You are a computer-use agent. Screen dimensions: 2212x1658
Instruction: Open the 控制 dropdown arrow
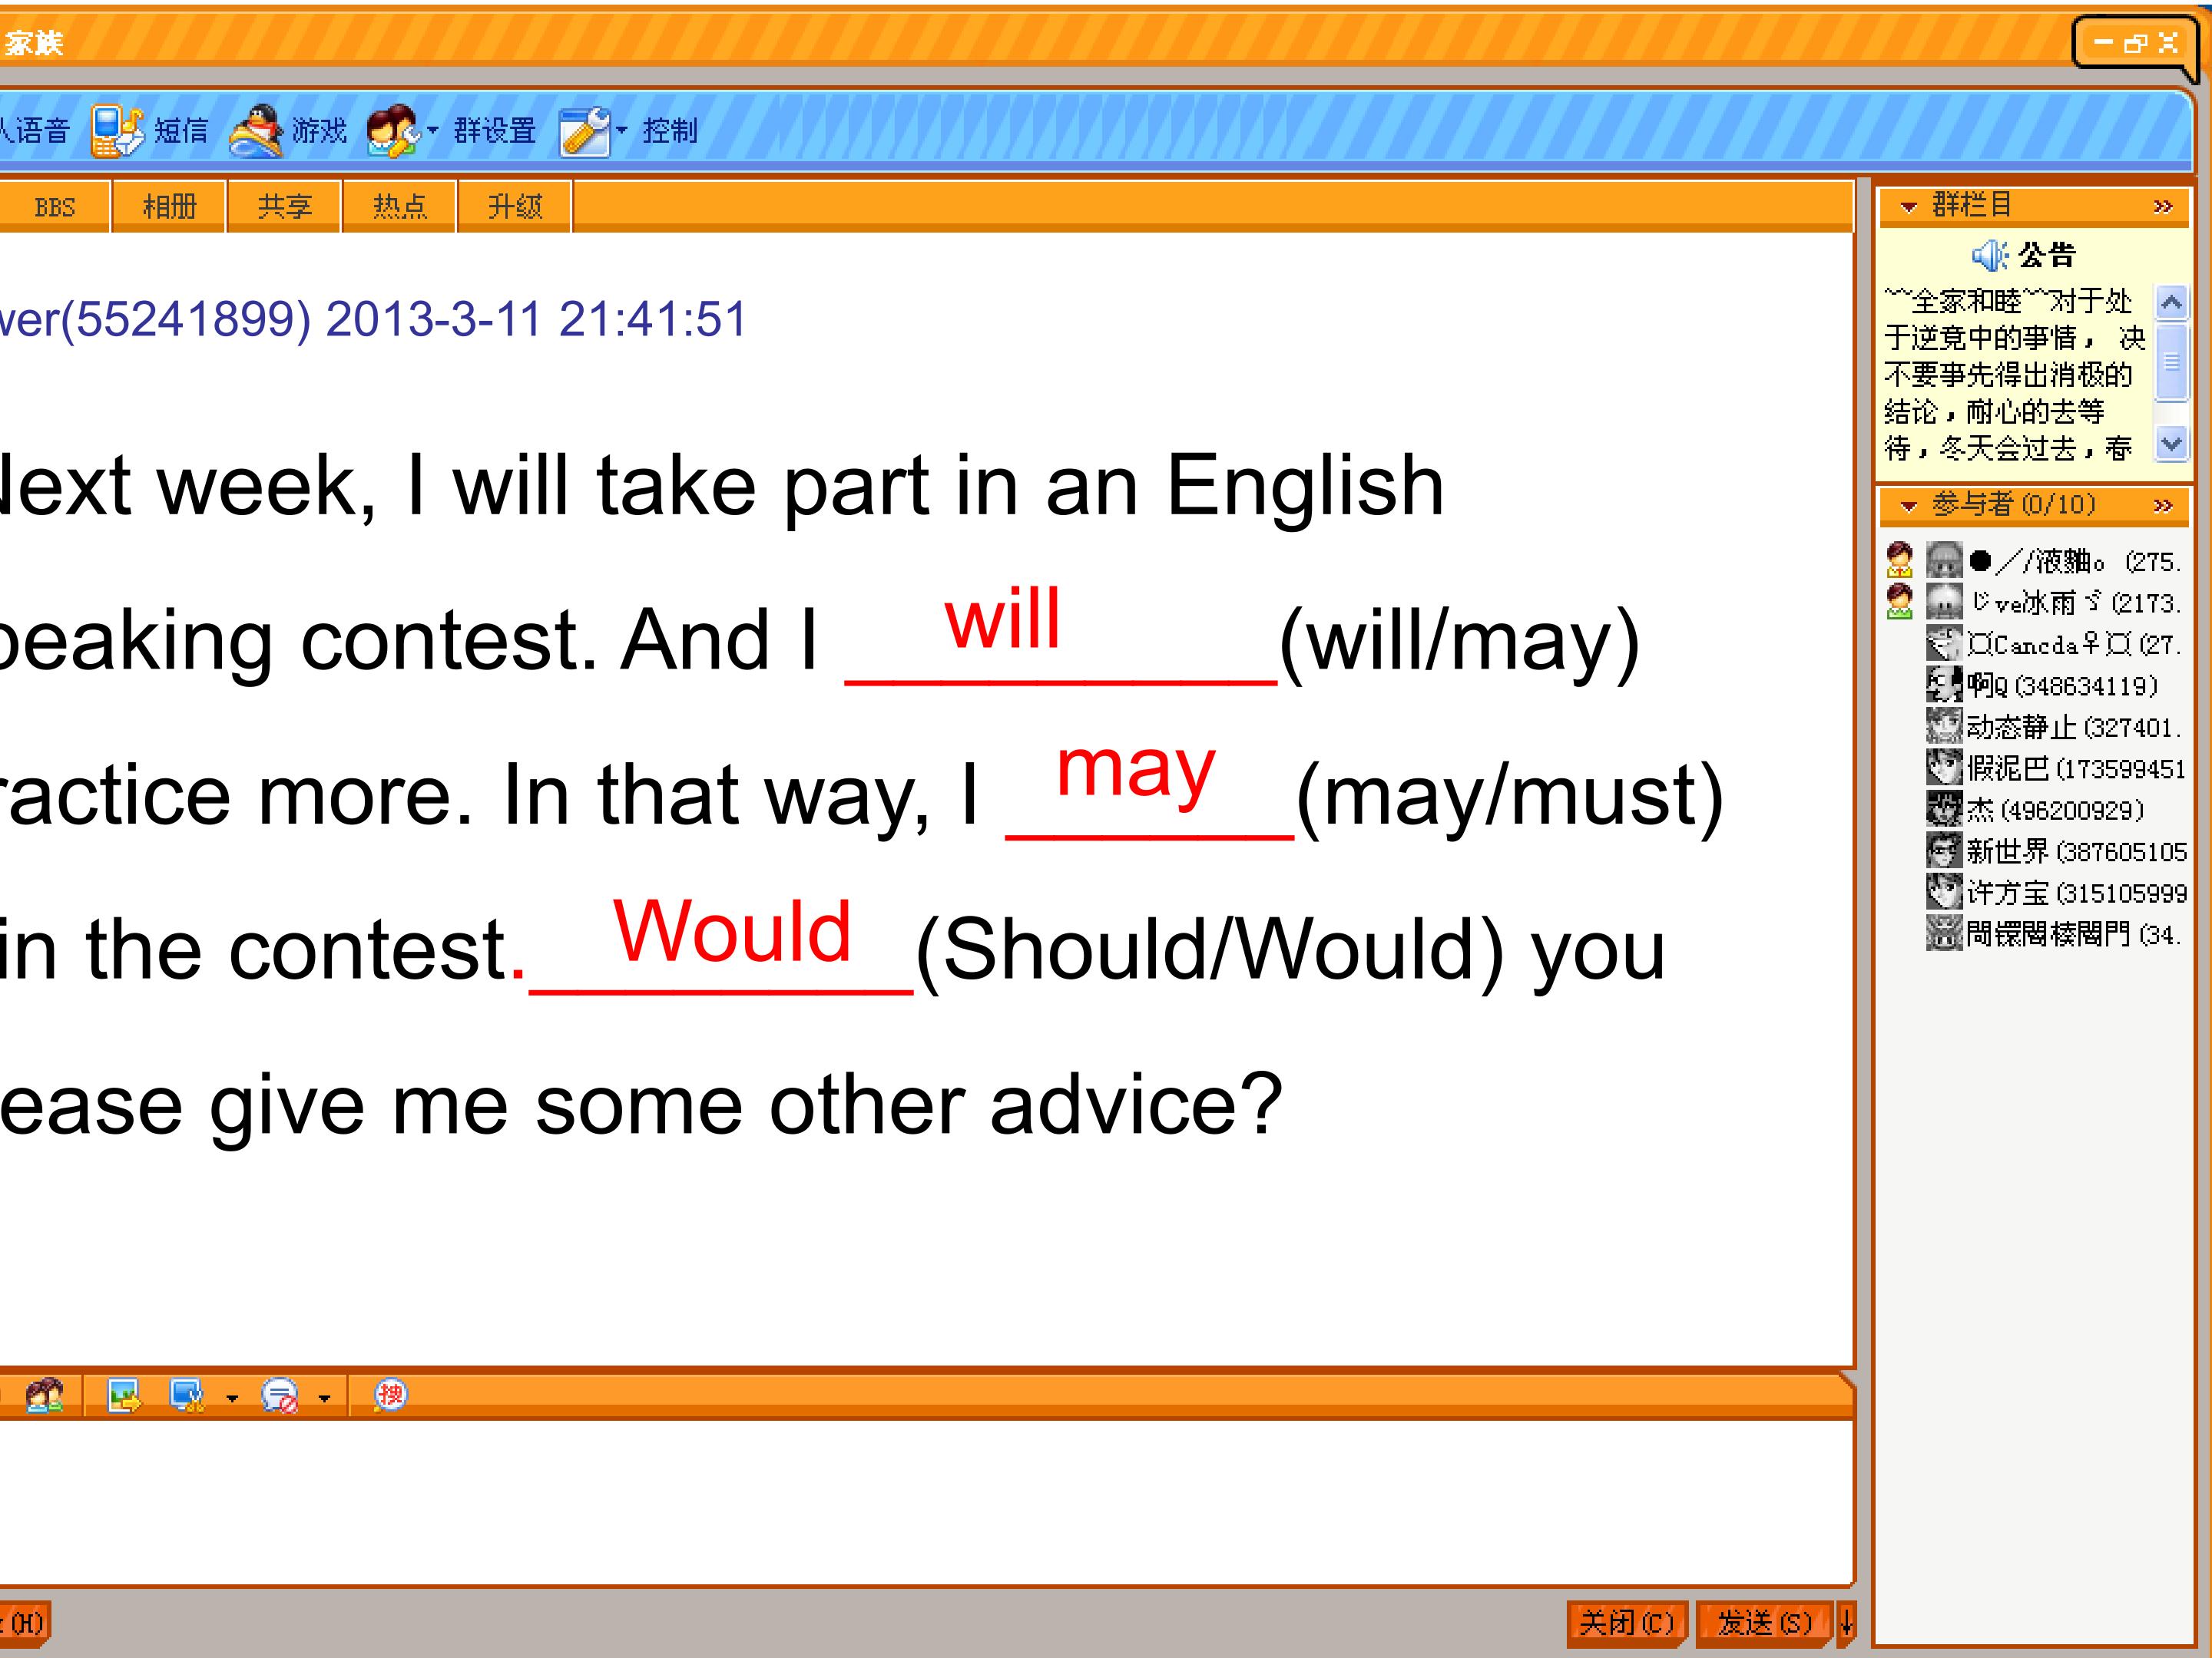tap(622, 131)
